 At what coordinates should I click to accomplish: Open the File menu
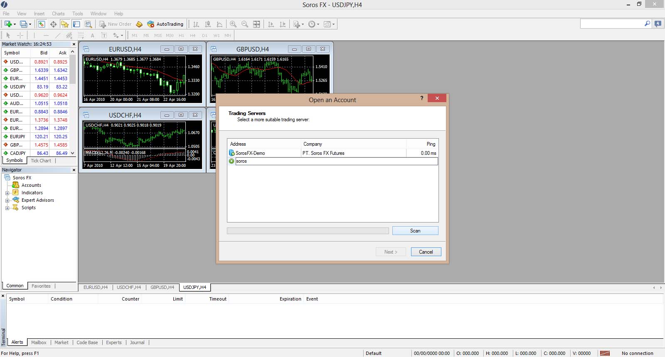point(6,14)
